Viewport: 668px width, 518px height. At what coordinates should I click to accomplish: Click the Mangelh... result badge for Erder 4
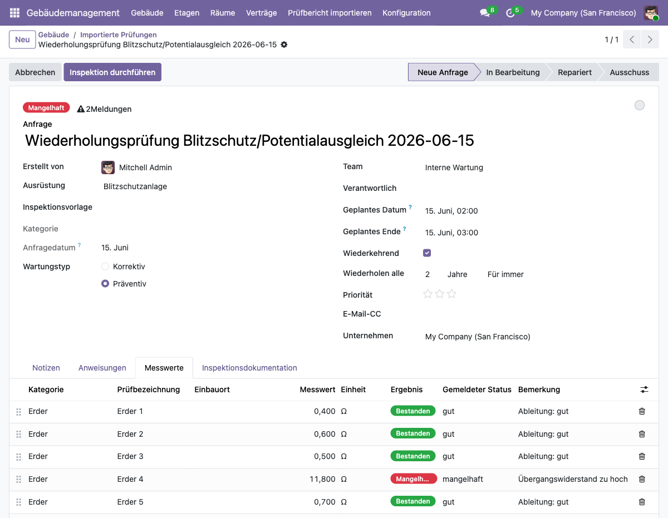(x=414, y=479)
